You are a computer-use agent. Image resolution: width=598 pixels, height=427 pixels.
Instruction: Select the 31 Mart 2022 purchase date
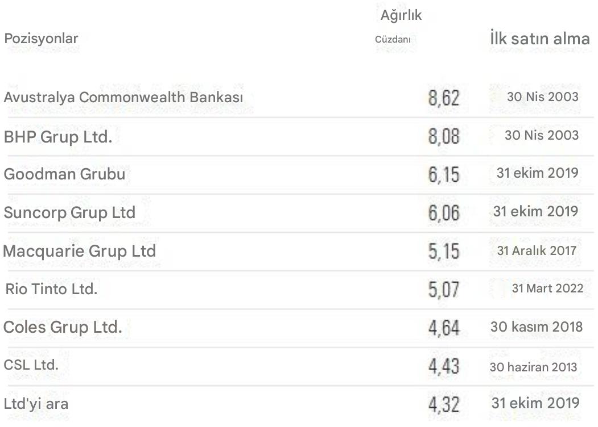click(547, 288)
